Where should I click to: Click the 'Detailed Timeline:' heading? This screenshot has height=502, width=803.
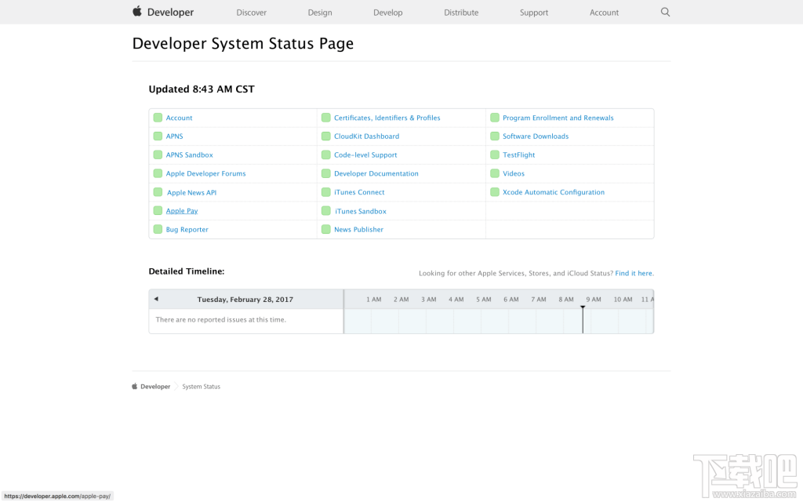pyautogui.click(x=187, y=271)
